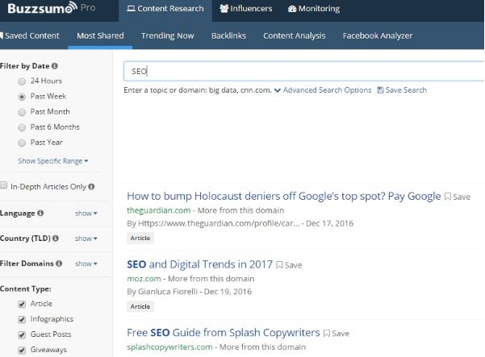Screen dimensions: 485x357
Task: Enable In-Depth Articles Only checkbox
Action: click(x=4, y=186)
